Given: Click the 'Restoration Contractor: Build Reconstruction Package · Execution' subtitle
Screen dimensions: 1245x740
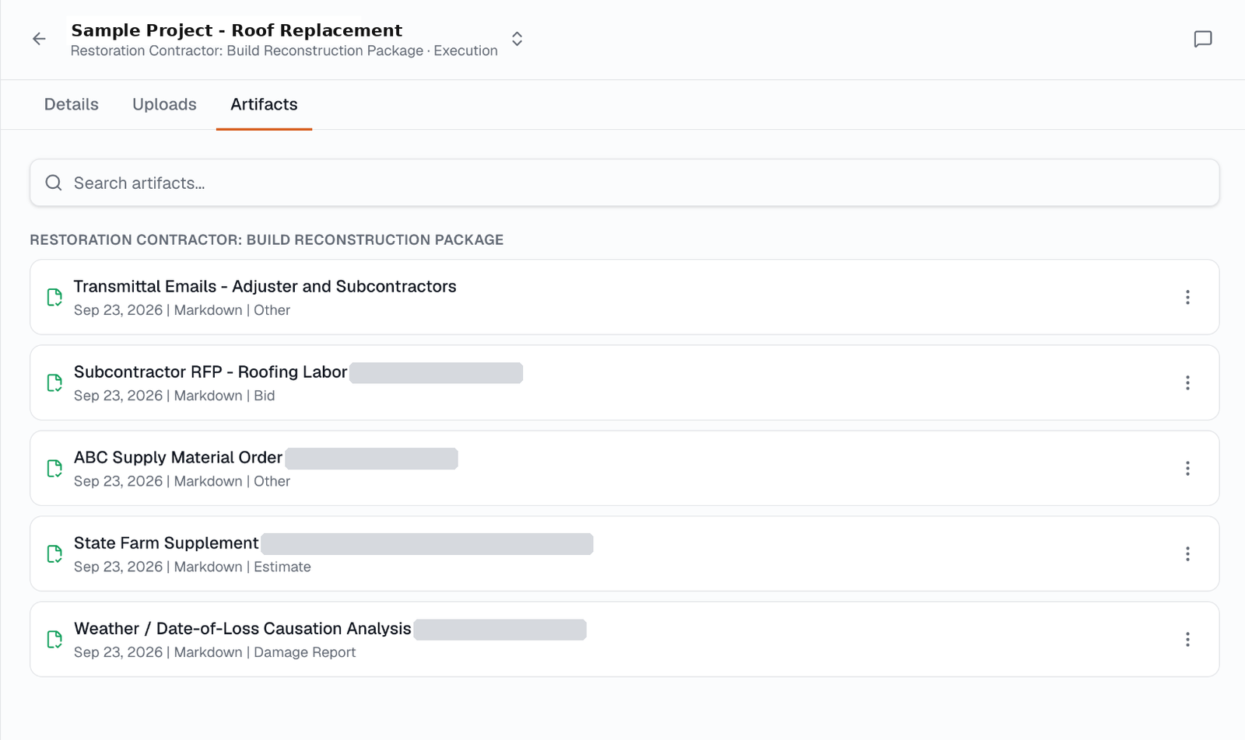Looking at the screenshot, I should point(284,51).
